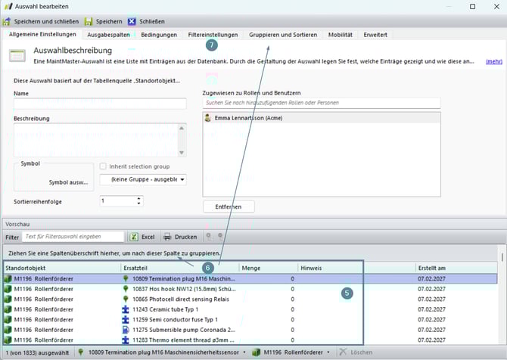Click the Schließen X icon in toolbar
The height and width of the screenshot is (360, 507).
coord(132,22)
